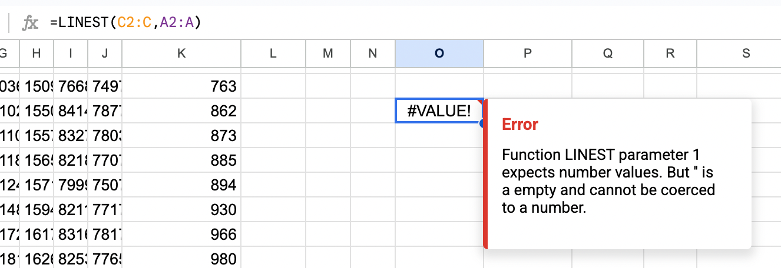Image resolution: width=781 pixels, height=268 pixels.
Task: Select column M header
Action: click(328, 53)
